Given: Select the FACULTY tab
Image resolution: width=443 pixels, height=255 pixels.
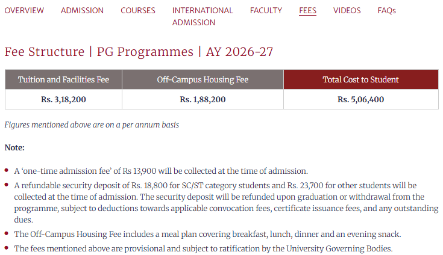Looking at the screenshot, I should coord(266,10).
